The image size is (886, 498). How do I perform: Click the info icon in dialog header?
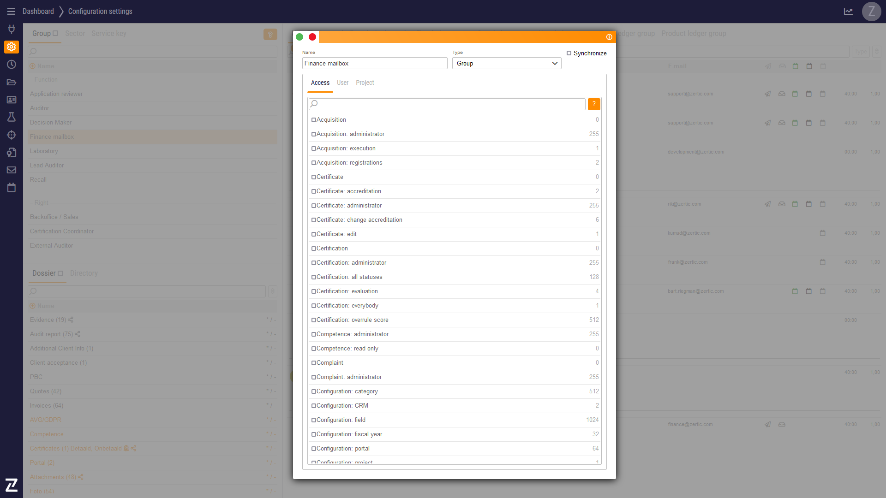click(x=609, y=37)
